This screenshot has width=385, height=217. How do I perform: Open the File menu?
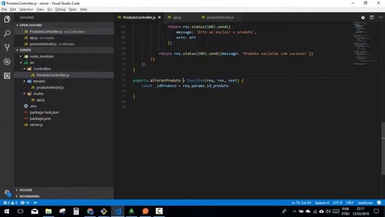tap(4, 10)
